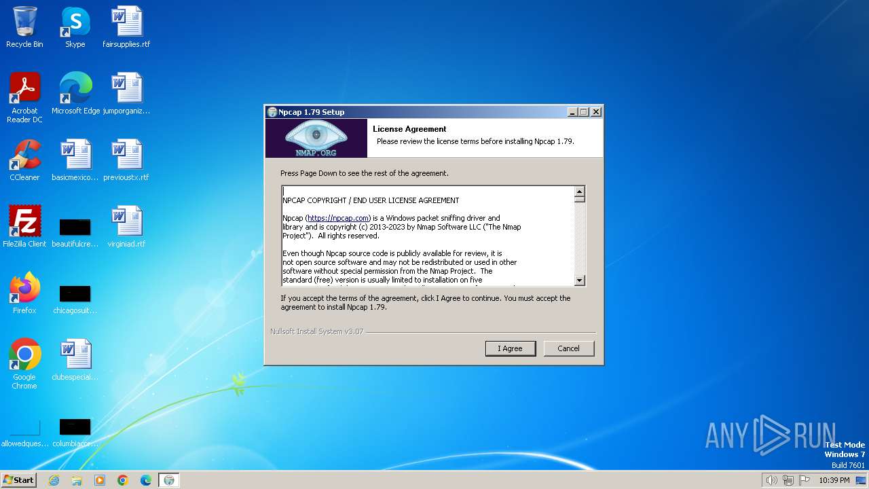Open the Action Center flag icon
This screenshot has width=869, height=489.
click(805, 480)
